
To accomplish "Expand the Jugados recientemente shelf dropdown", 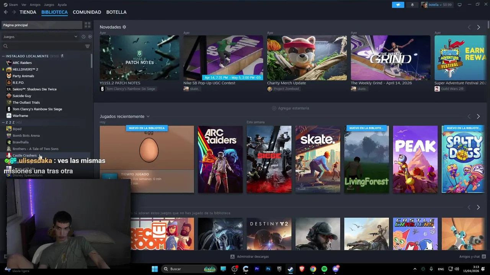I will tap(148, 116).
